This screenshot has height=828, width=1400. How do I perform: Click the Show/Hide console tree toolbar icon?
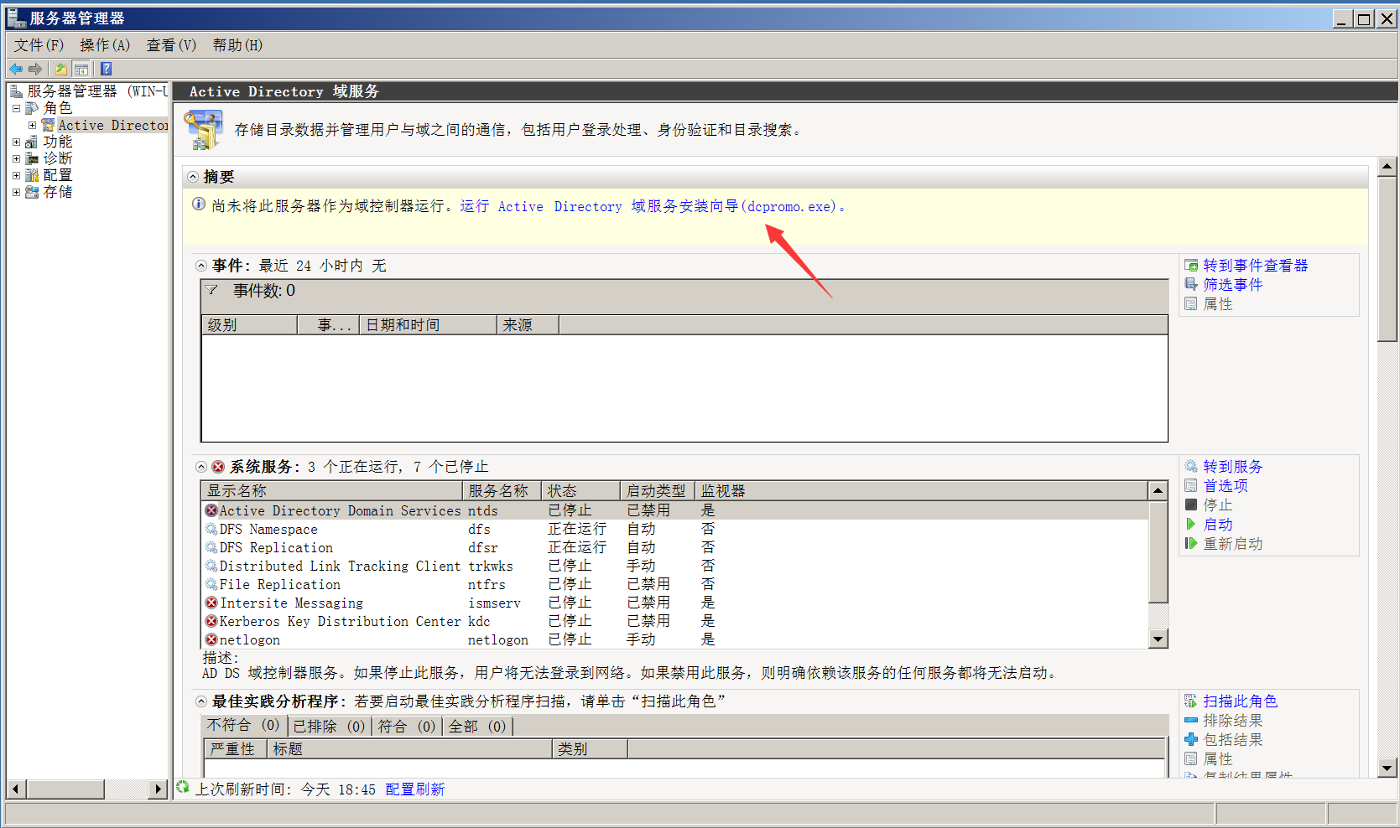click(x=81, y=69)
